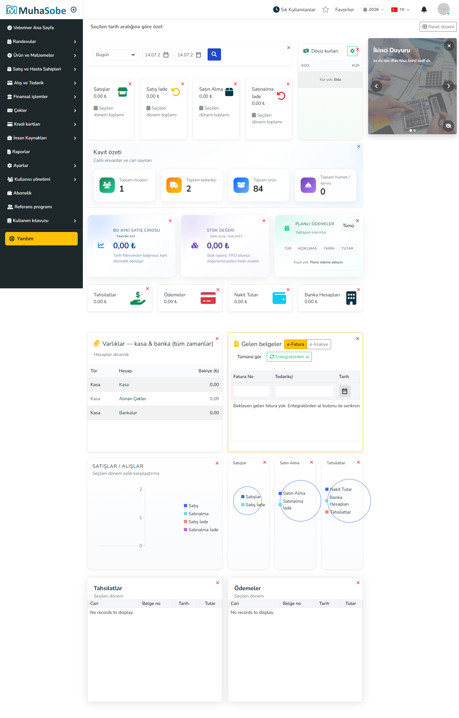Click the Fatura No filter field
The image size is (459, 718).
[x=251, y=391]
